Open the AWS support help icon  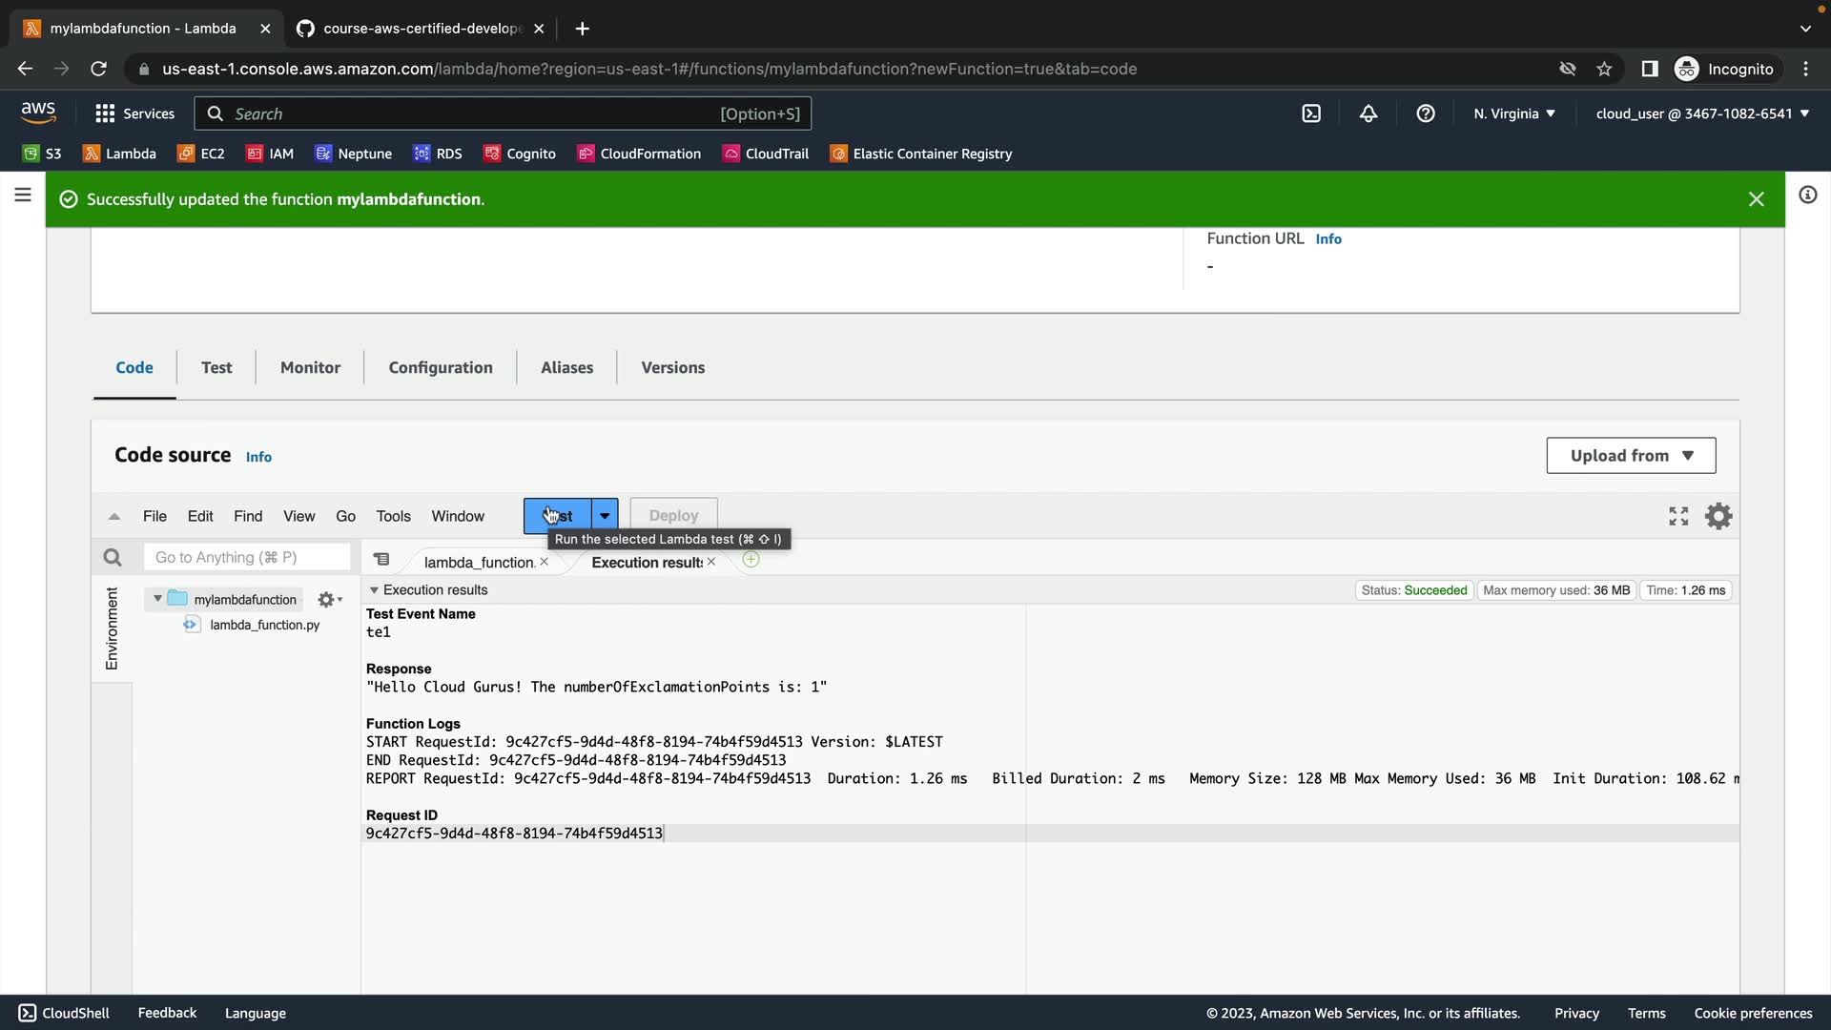[1426, 113]
